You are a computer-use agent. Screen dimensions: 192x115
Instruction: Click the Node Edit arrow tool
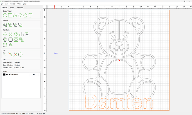point(5,54)
